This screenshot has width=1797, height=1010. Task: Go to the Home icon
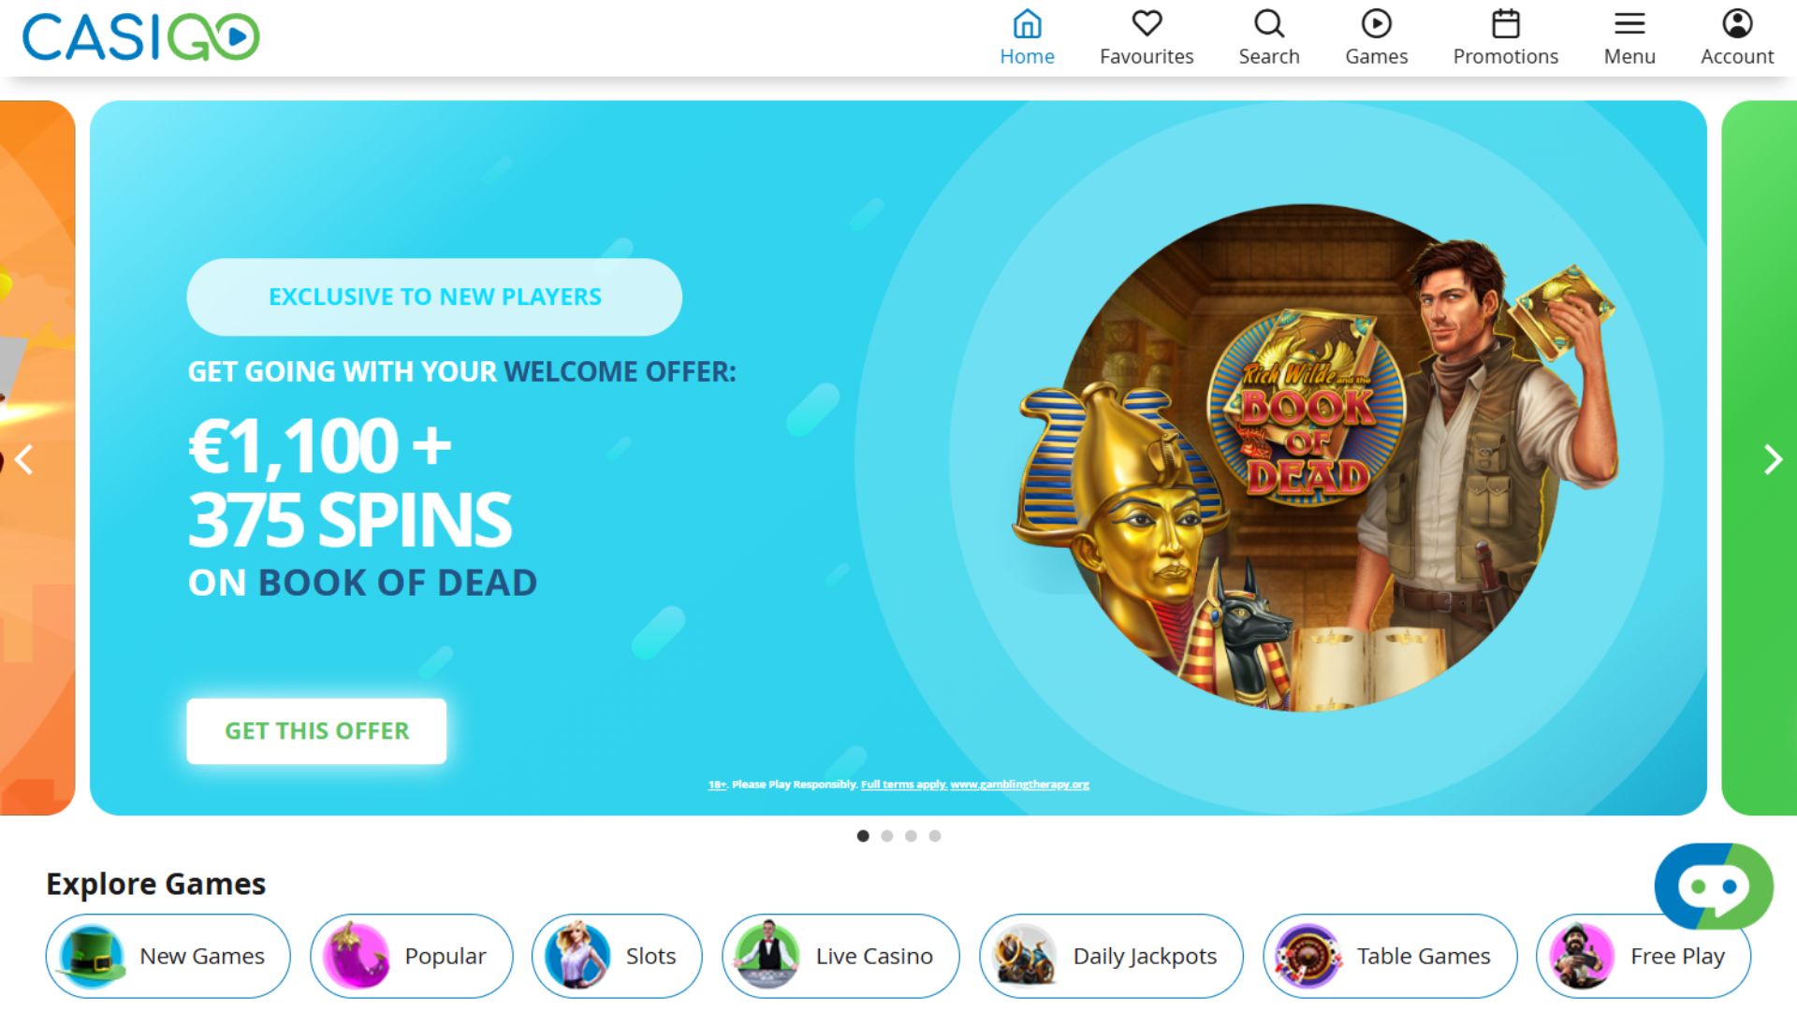1027,23
